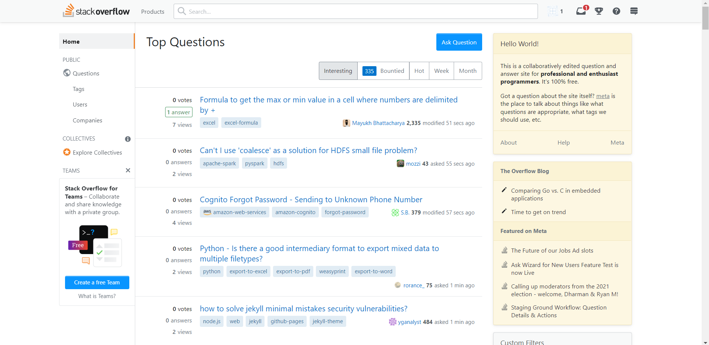Click the Explore Collectives star icon
This screenshot has height=345, width=709.
tap(67, 152)
